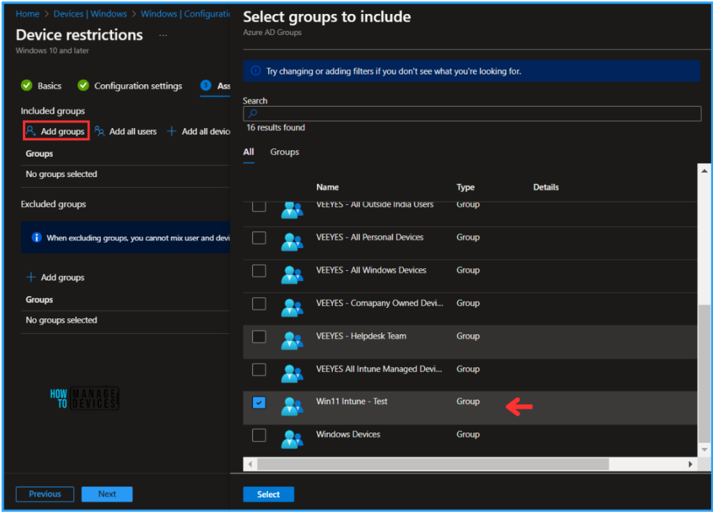Click the 'VEEYES - Helpdesk Team' name text
This screenshot has width=713, height=512.
[x=361, y=336]
